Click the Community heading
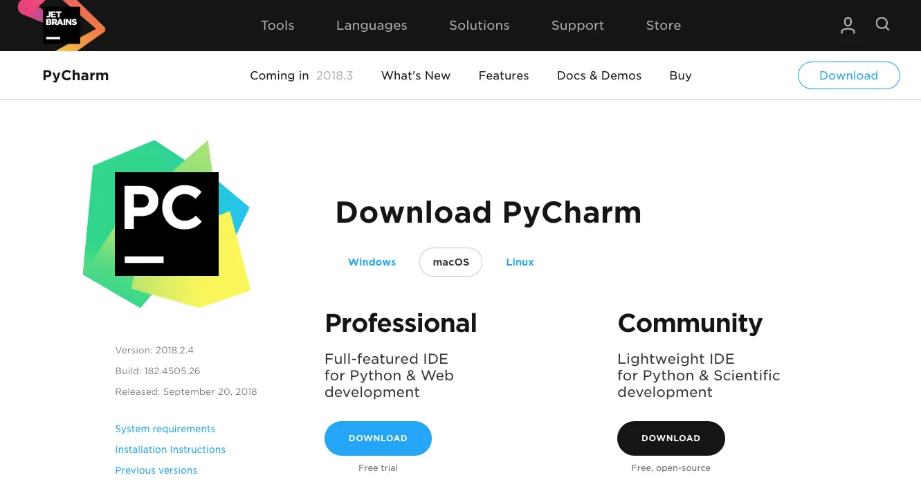The width and height of the screenshot is (921, 491). [x=690, y=323]
